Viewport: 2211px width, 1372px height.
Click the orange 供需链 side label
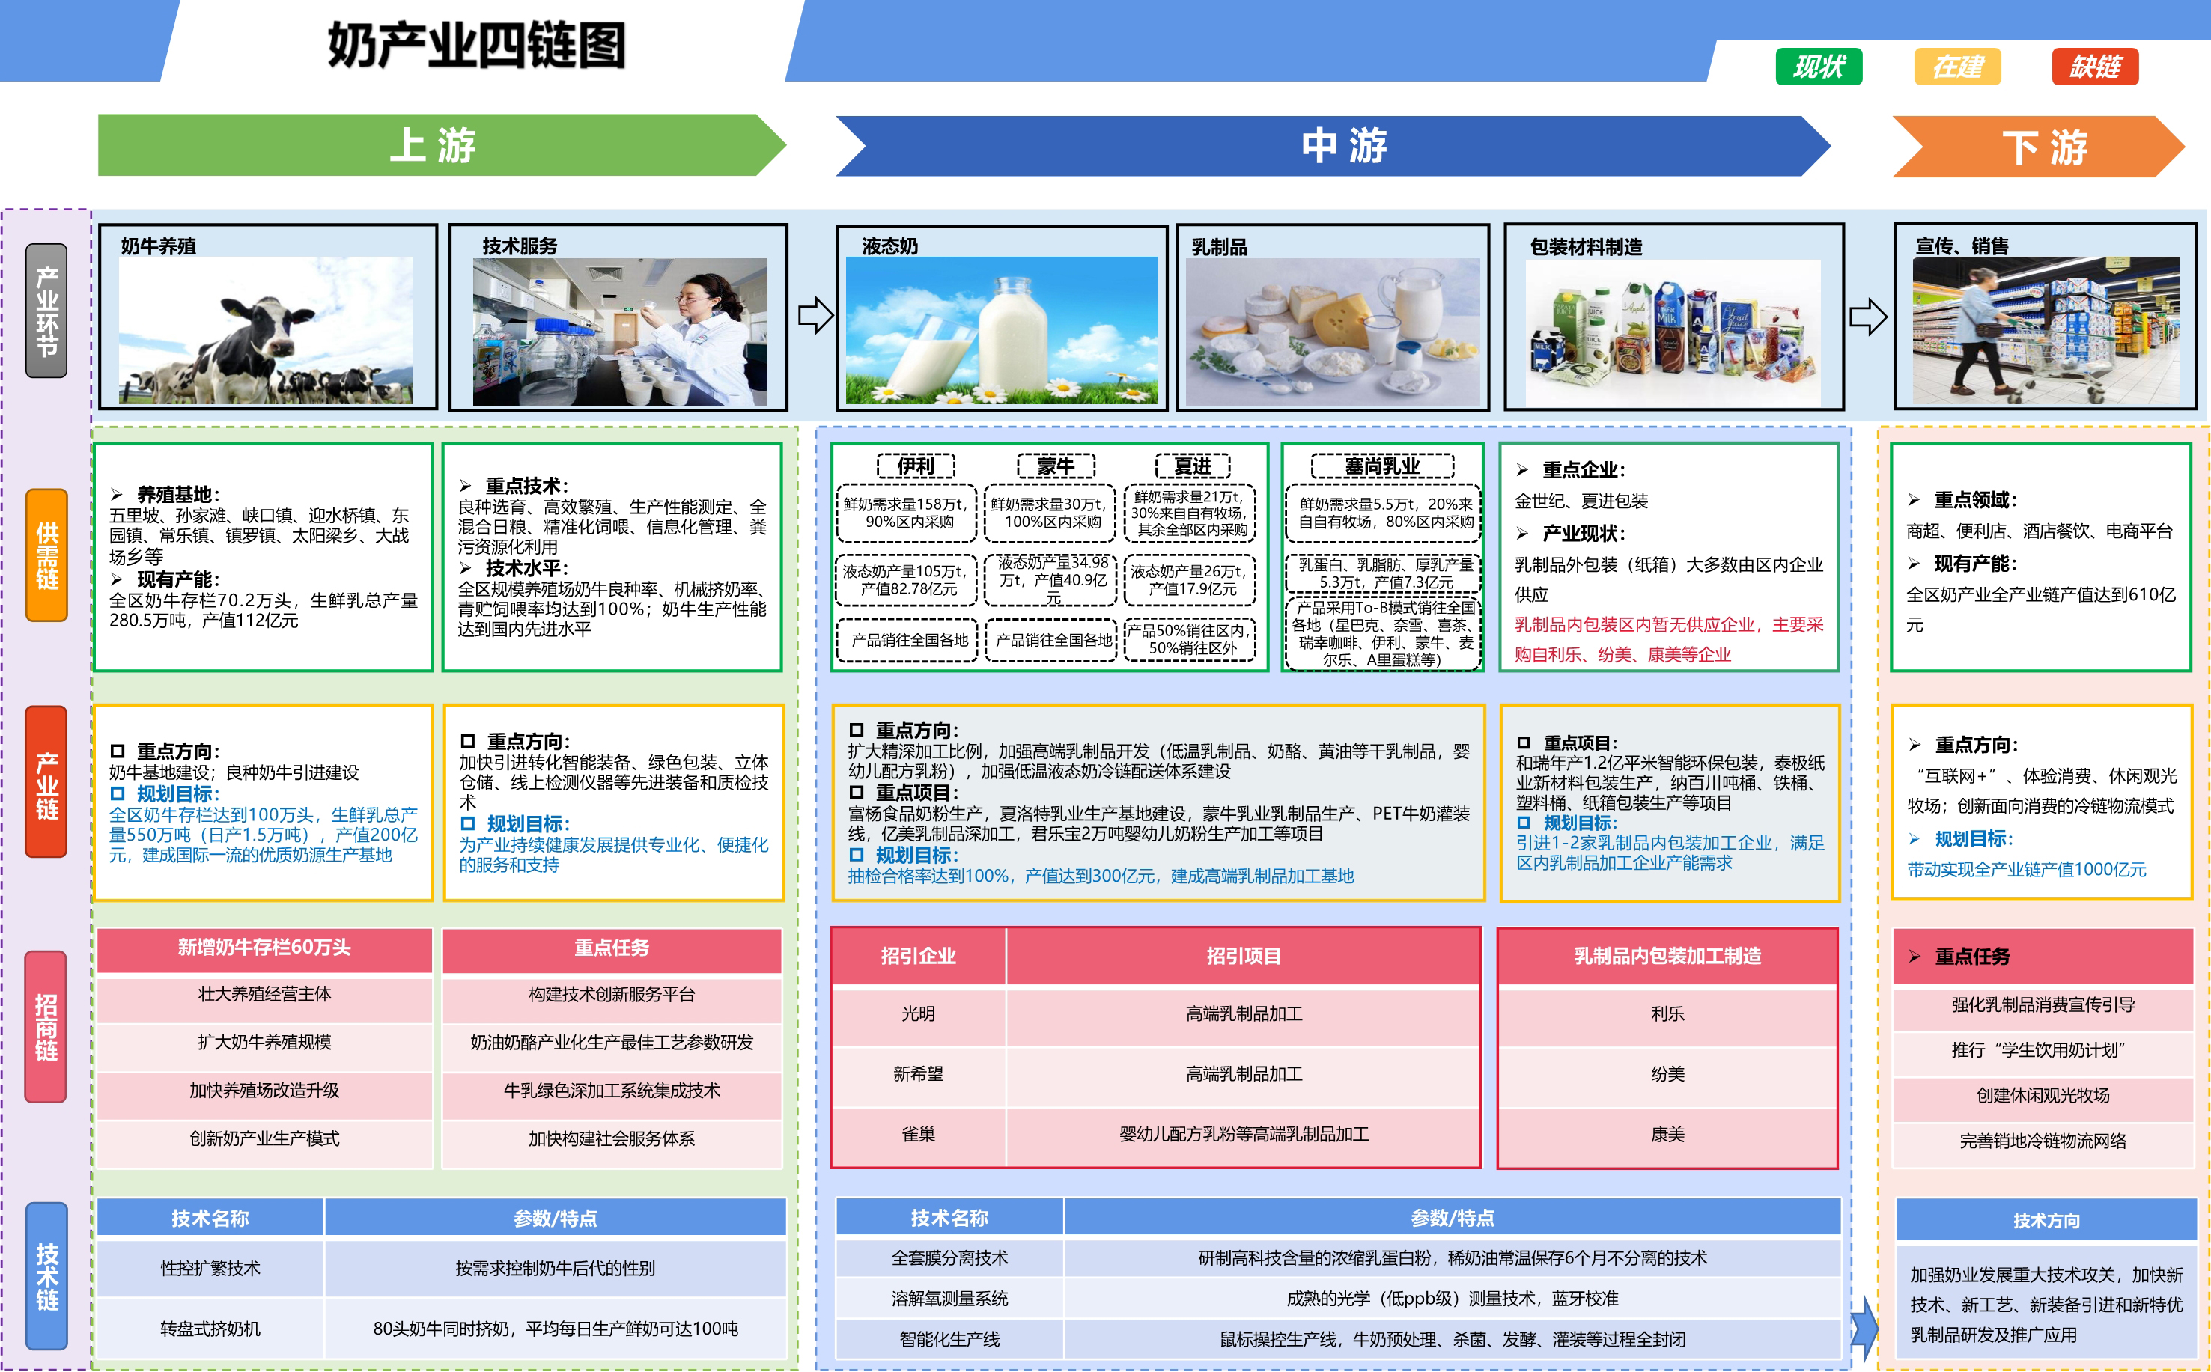click(x=46, y=555)
